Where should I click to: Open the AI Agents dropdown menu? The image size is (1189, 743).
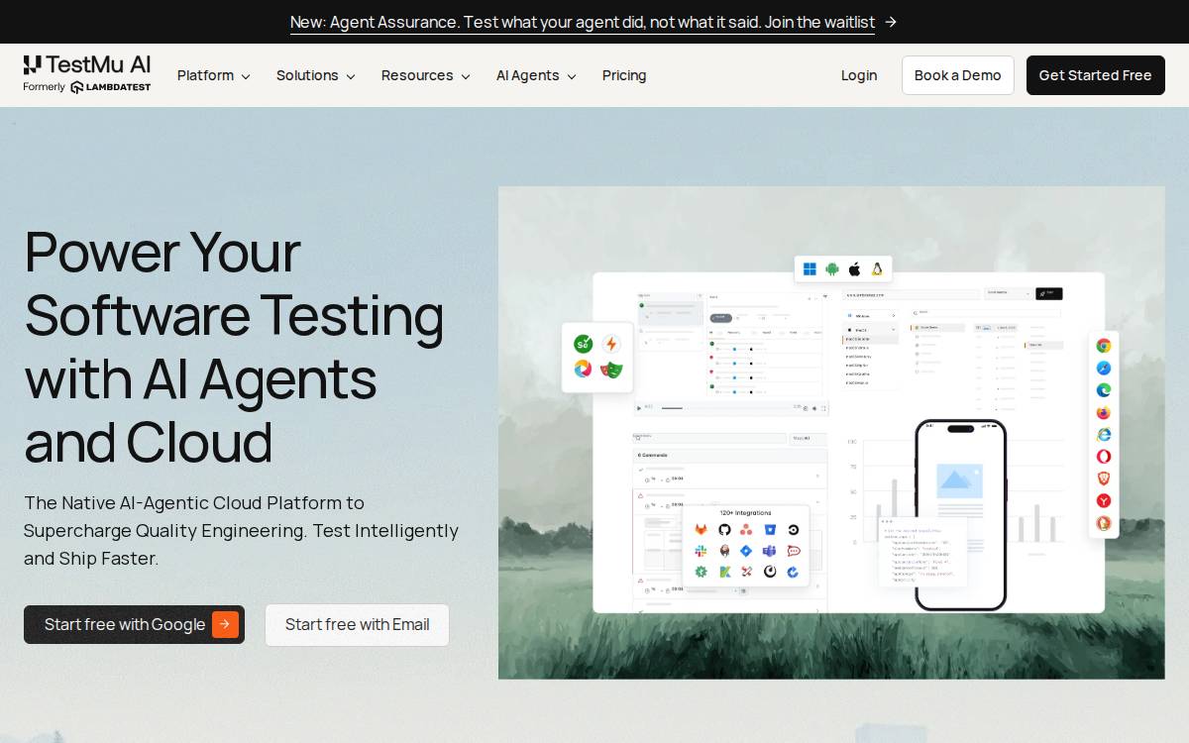pos(536,75)
